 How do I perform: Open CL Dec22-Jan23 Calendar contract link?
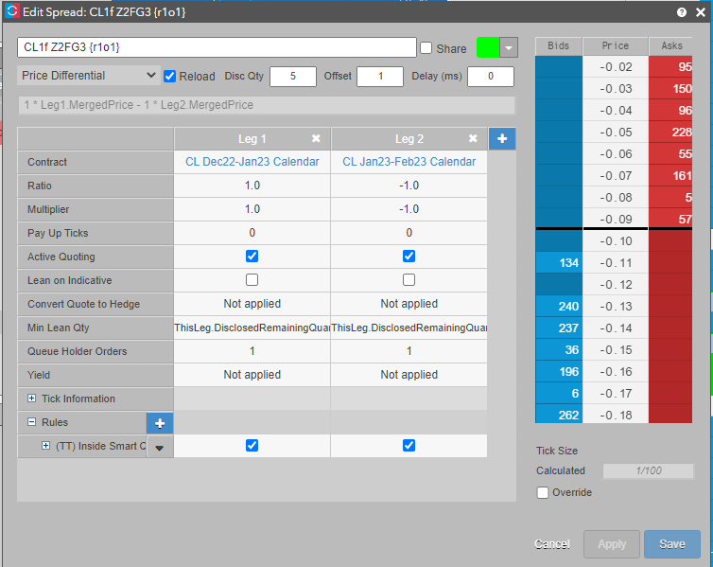click(x=252, y=162)
